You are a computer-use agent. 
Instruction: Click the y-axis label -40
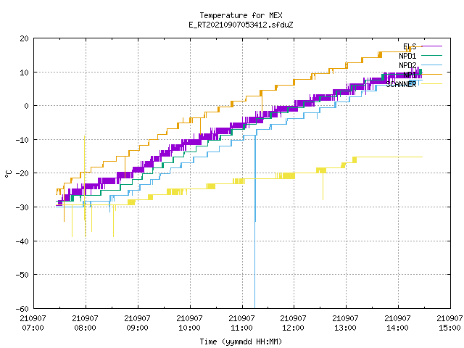tap(22, 241)
